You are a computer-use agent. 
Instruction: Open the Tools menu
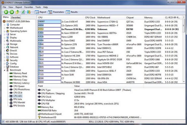(38, 7)
